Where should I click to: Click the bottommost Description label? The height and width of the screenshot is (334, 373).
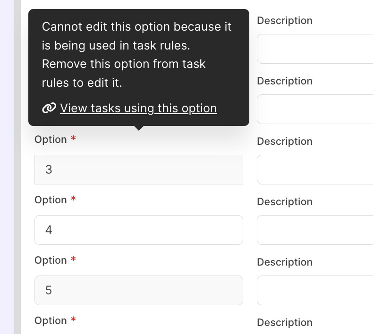(285, 323)
